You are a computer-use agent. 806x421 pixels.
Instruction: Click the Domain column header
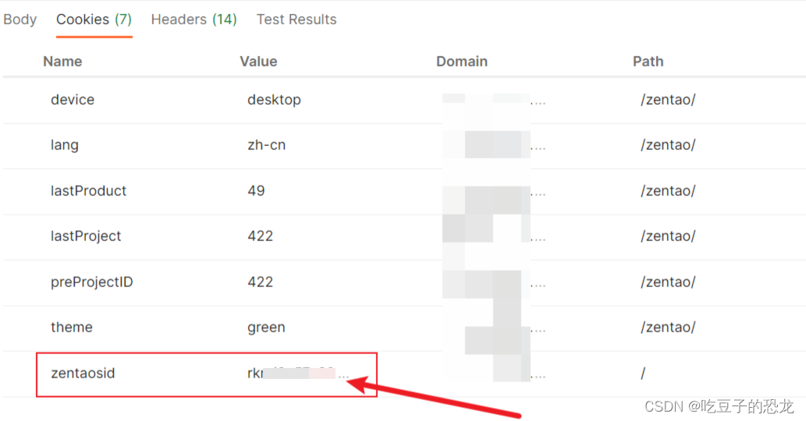click(x=462, y=62)
